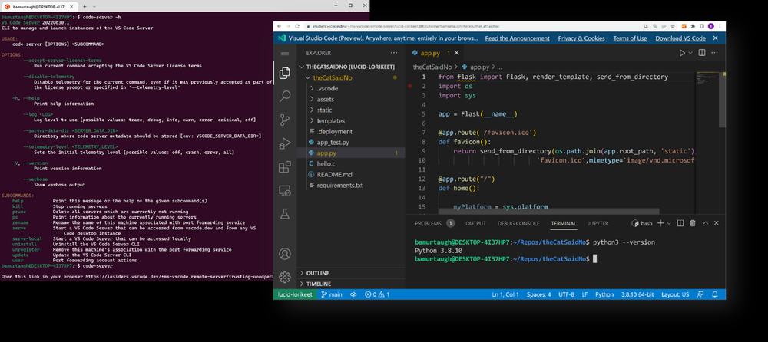Open notifications bell in status bar
The height and width of the screenshot is (342, 768).
tap(715, 294)
